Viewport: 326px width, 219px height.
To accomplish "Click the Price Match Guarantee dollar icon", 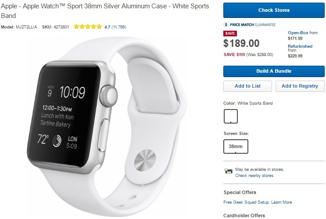I will [226, 25].
